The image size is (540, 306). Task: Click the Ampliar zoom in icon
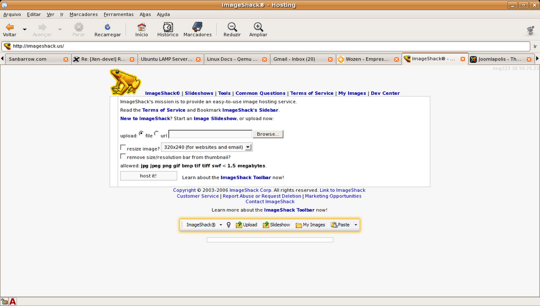258,27
